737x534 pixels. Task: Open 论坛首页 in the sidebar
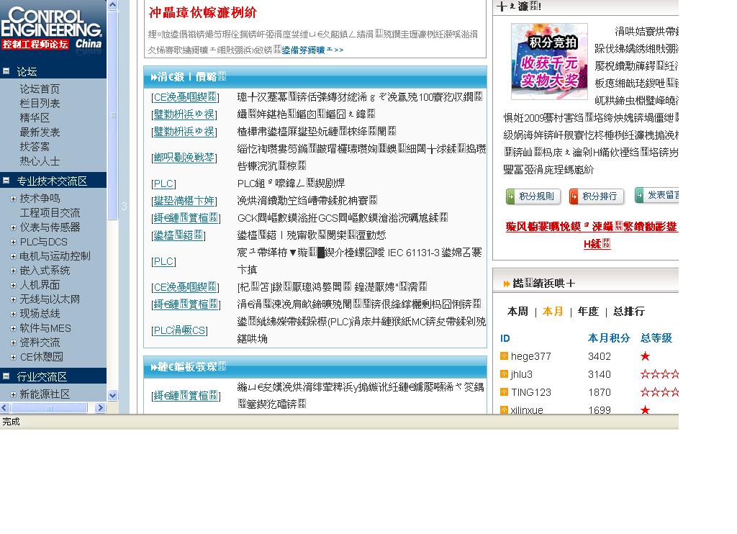click(40, 89)
